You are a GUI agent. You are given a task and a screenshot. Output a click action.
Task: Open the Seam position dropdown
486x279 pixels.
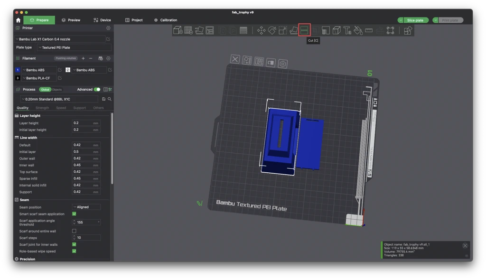point(86,207)
